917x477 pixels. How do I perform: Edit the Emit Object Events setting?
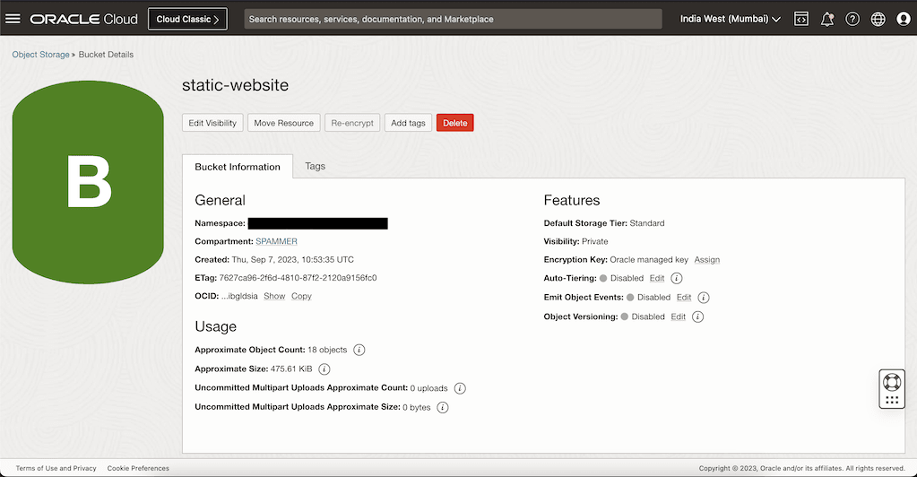(684, 298)
